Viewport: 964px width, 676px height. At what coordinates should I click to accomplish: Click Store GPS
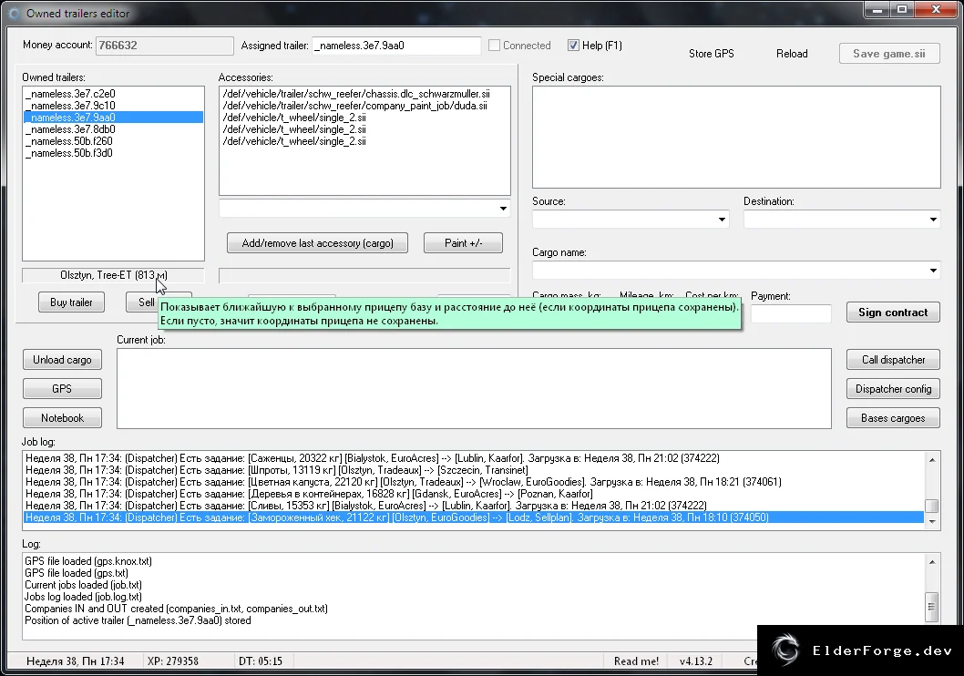[712, 54]
